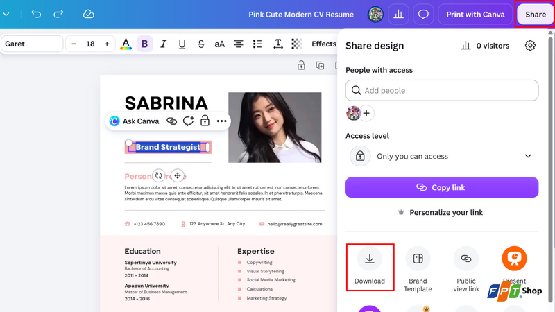Select the +123 456 7890 phone text

point(149,224)
